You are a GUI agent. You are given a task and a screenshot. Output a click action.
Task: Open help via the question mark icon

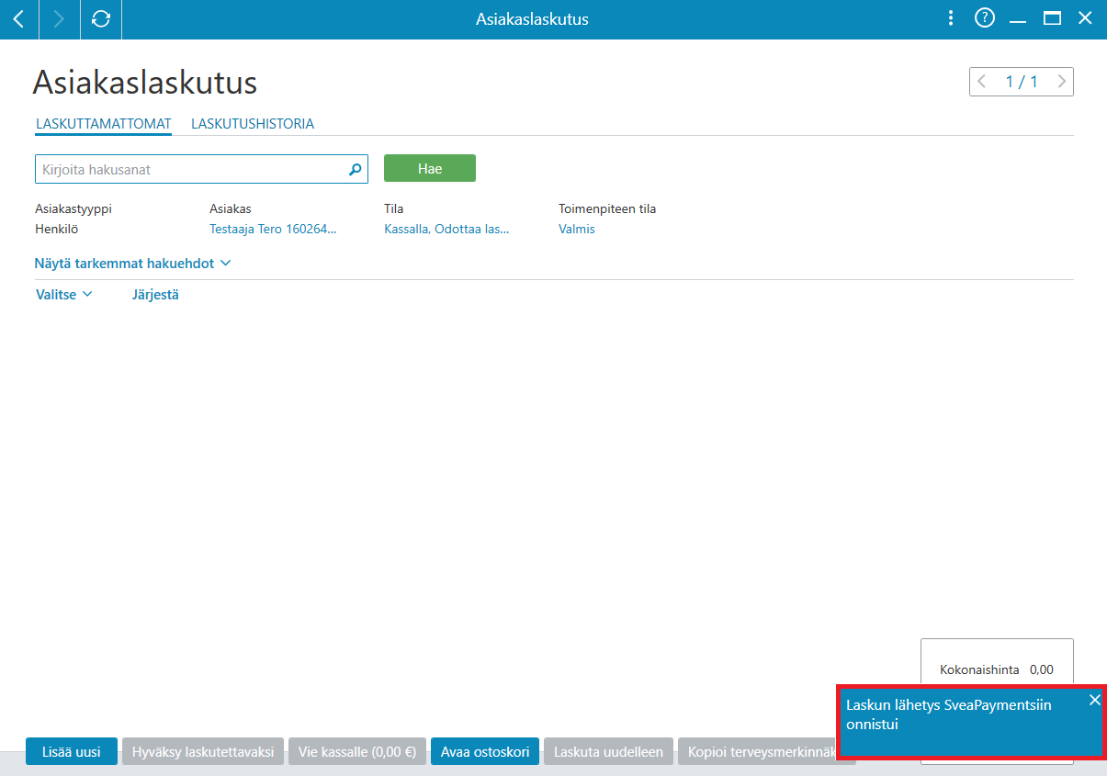(985, 18)
